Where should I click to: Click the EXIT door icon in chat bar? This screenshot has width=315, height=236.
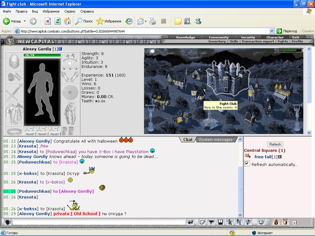click(x=285, y=222)
